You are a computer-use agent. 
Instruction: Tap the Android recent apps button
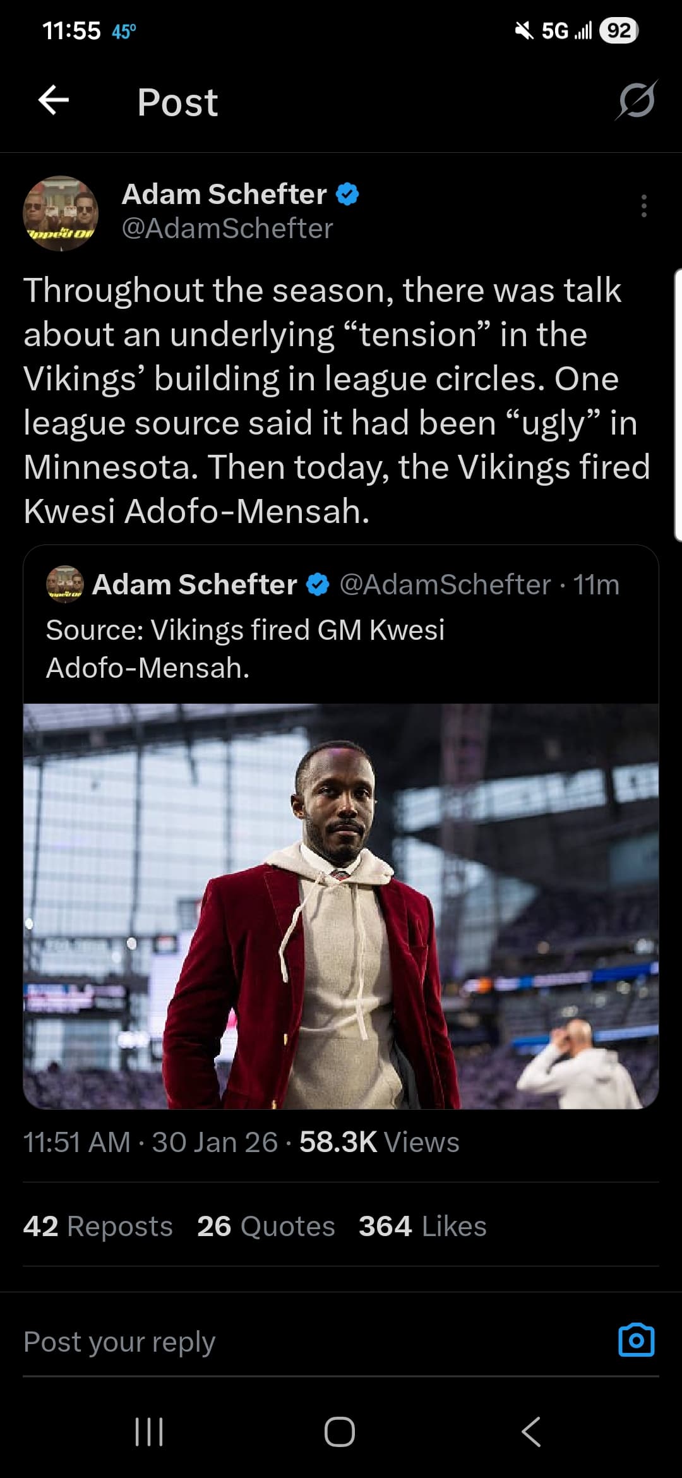pos(150,1431)
